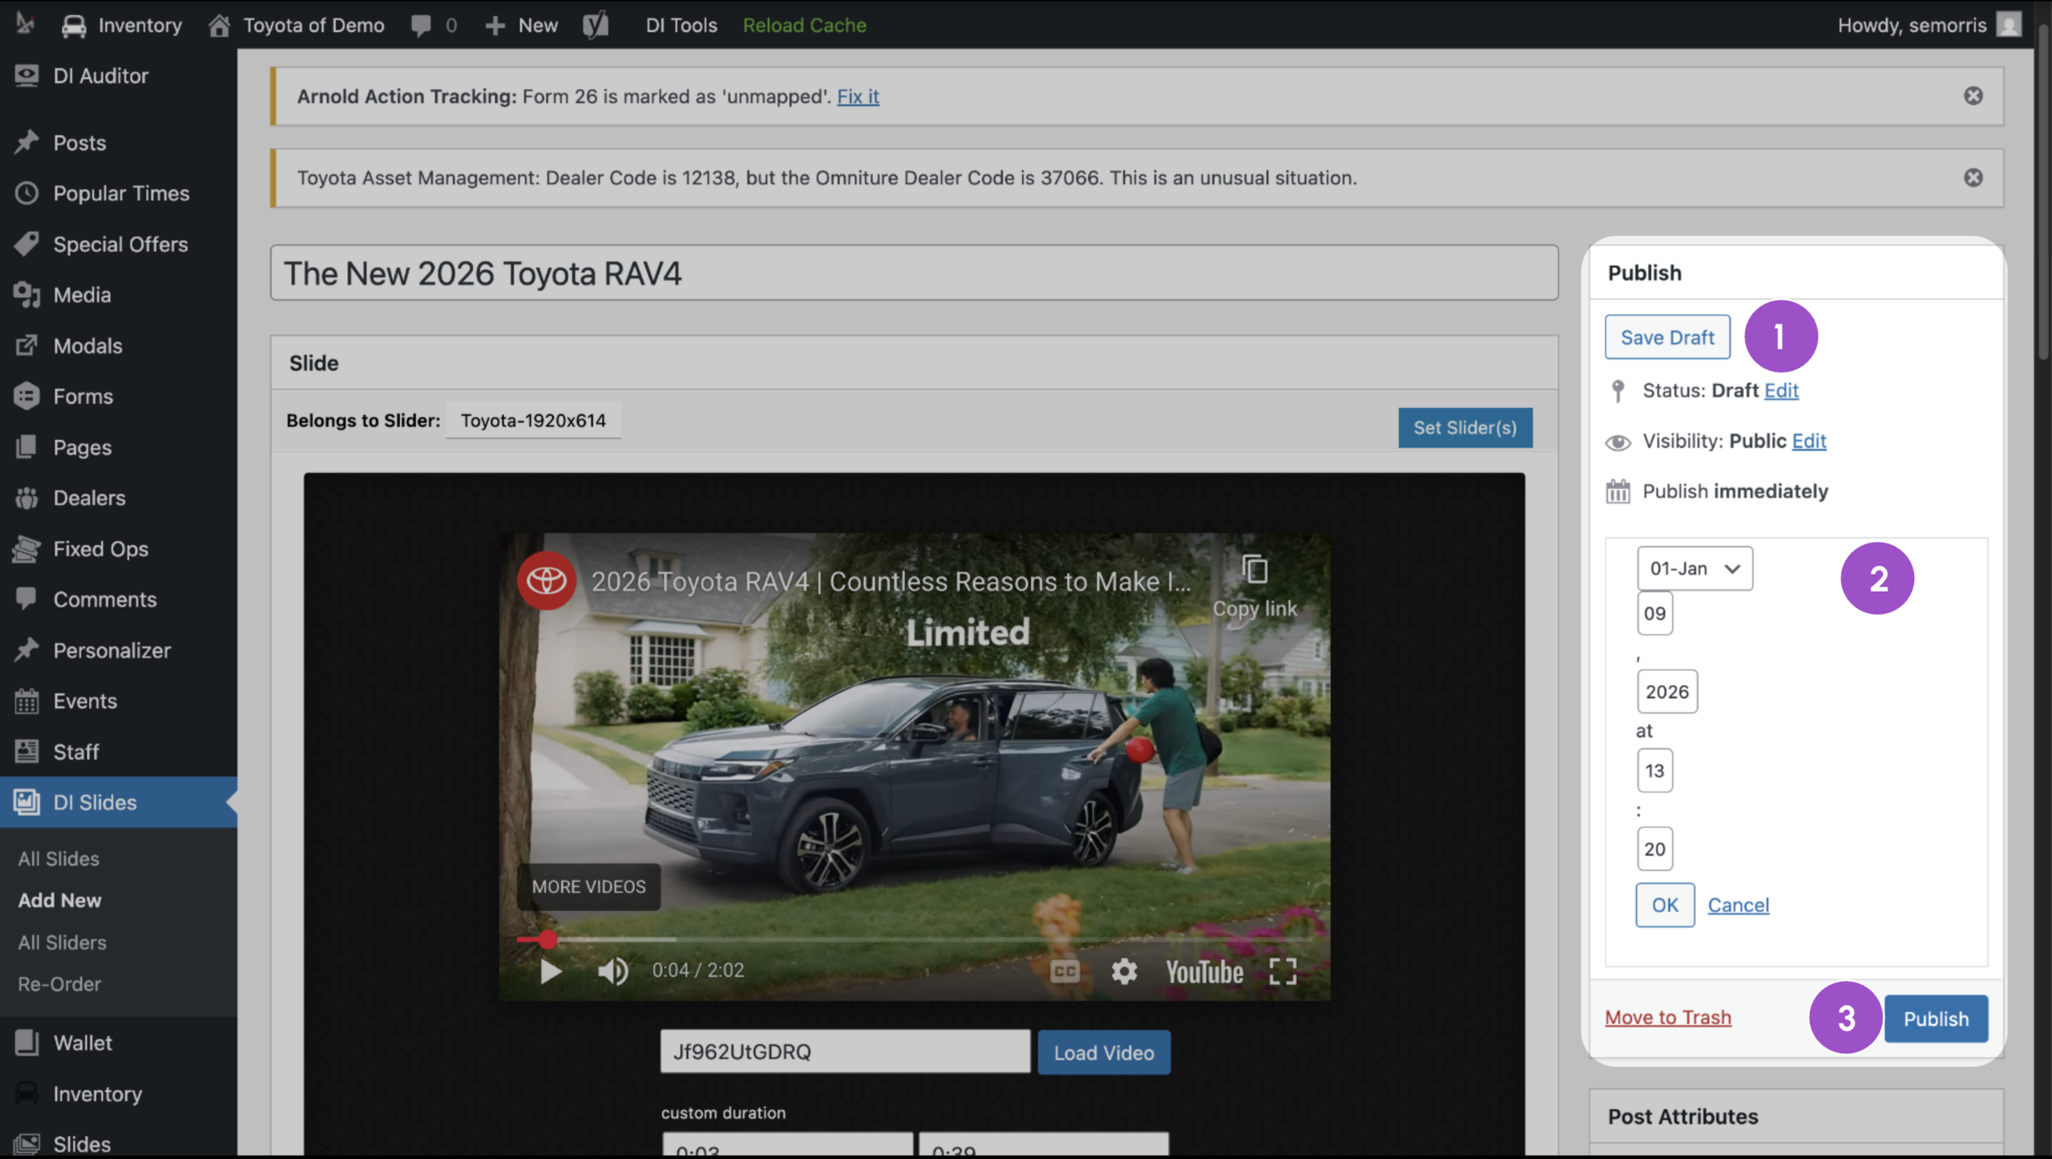
Task: Open the DI Tools admin bar menu
Action: click(x=681, y=26)
